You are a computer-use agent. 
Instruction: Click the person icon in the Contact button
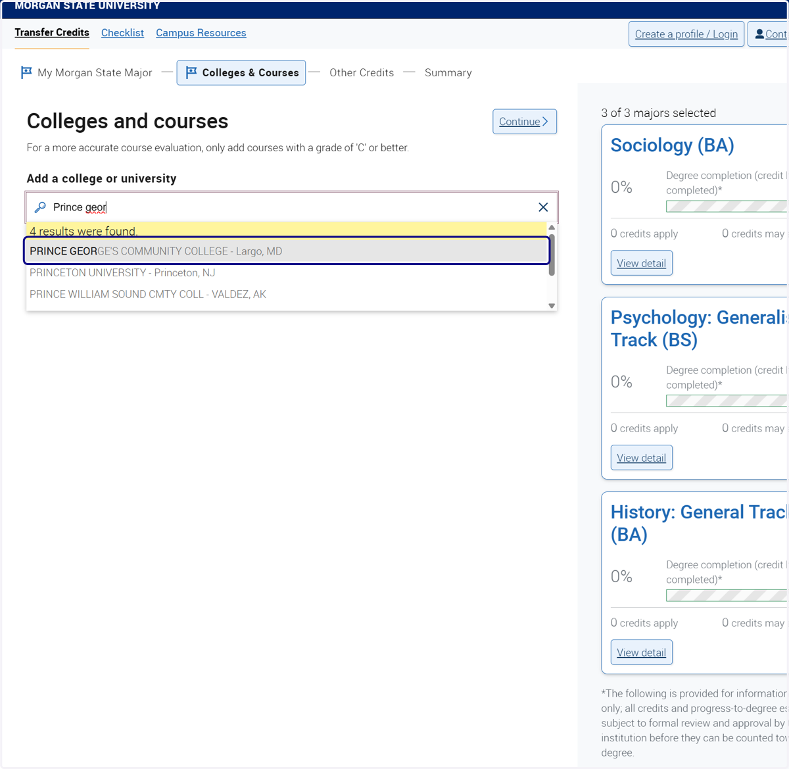759,34
